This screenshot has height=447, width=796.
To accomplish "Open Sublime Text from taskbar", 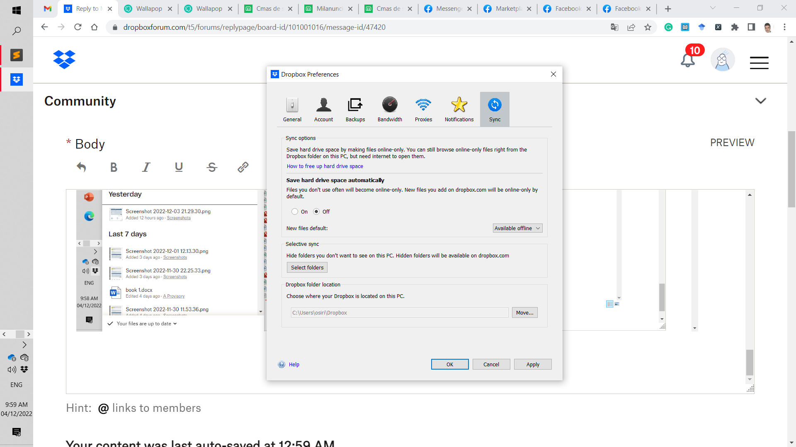I will point(17,55).
